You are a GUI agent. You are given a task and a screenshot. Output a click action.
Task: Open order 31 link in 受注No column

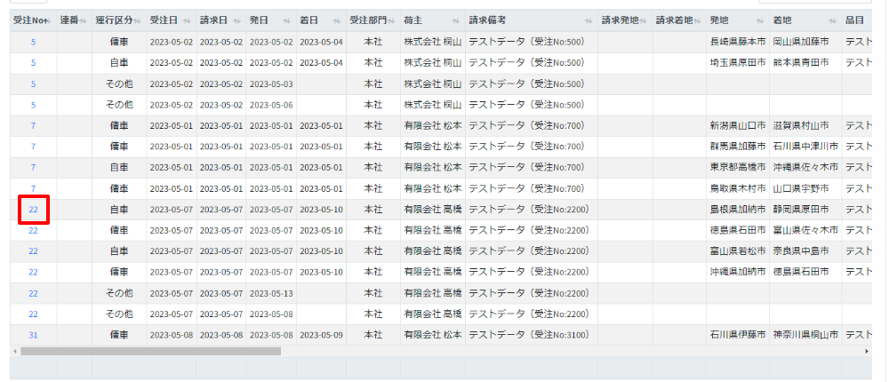click(33, 335)
